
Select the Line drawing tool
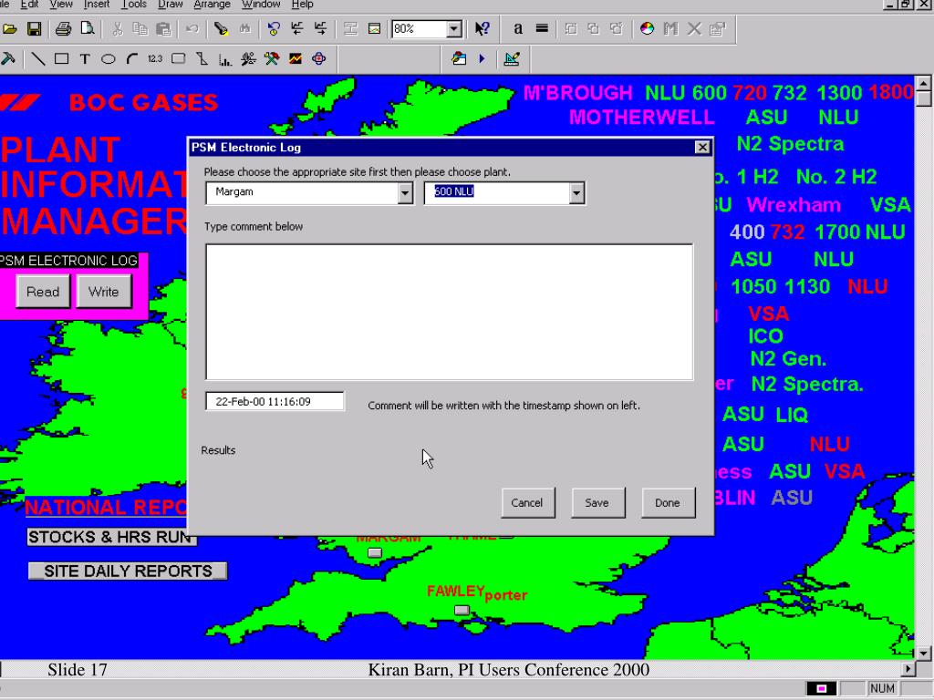(38, 59)
